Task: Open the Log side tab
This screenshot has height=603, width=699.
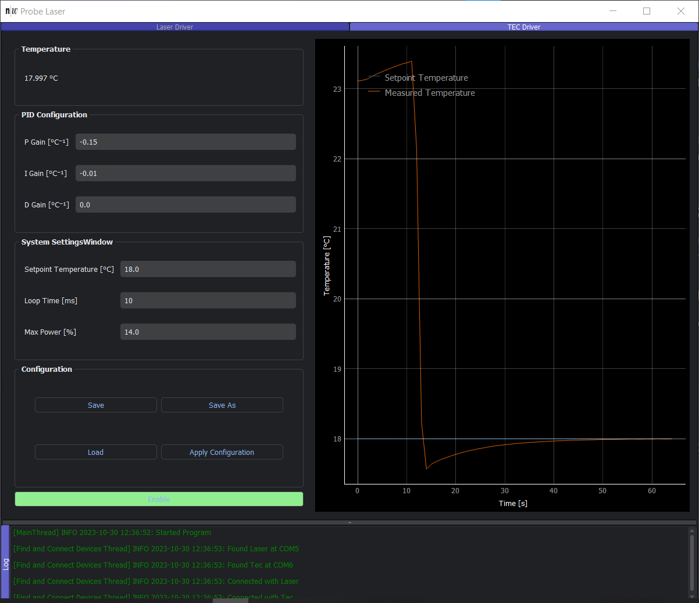Action: pos(5,562)
